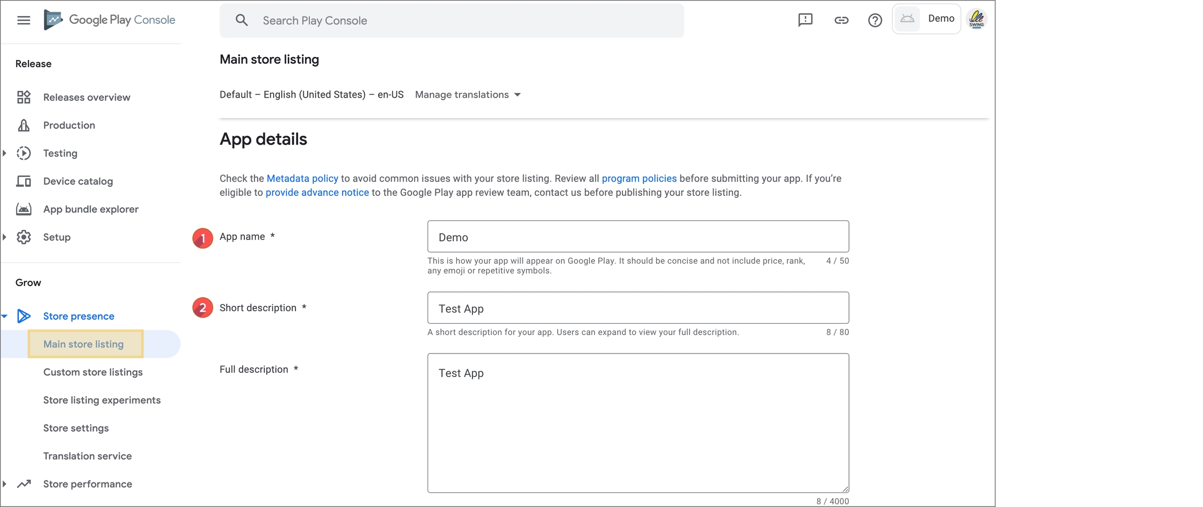
Task: Click the search magnifier icon
Action: 241,20
